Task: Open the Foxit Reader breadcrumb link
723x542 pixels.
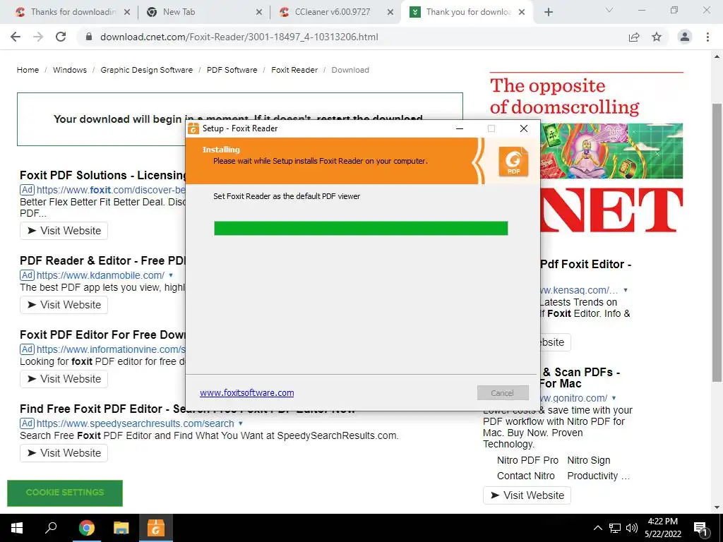Action: point(294,70)
